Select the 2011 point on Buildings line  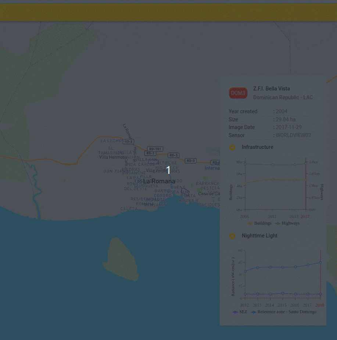coord(272,179)
